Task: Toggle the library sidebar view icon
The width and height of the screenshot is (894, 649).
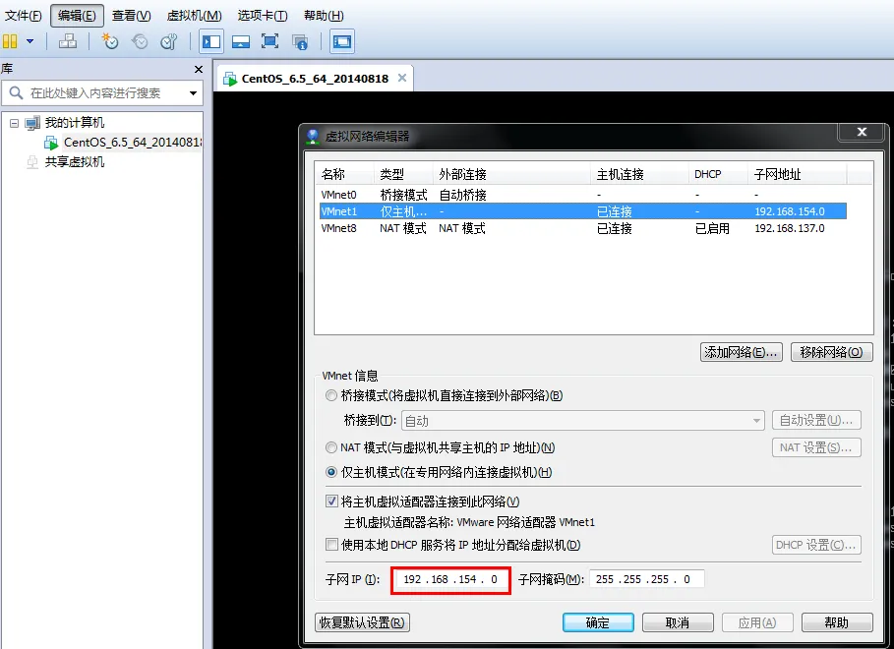Action: [211, 41]
